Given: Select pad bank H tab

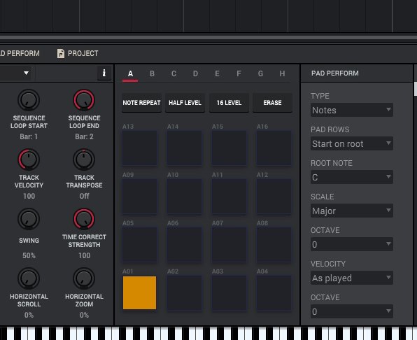Looking at the screenshot, I should (x=282, y=73).
